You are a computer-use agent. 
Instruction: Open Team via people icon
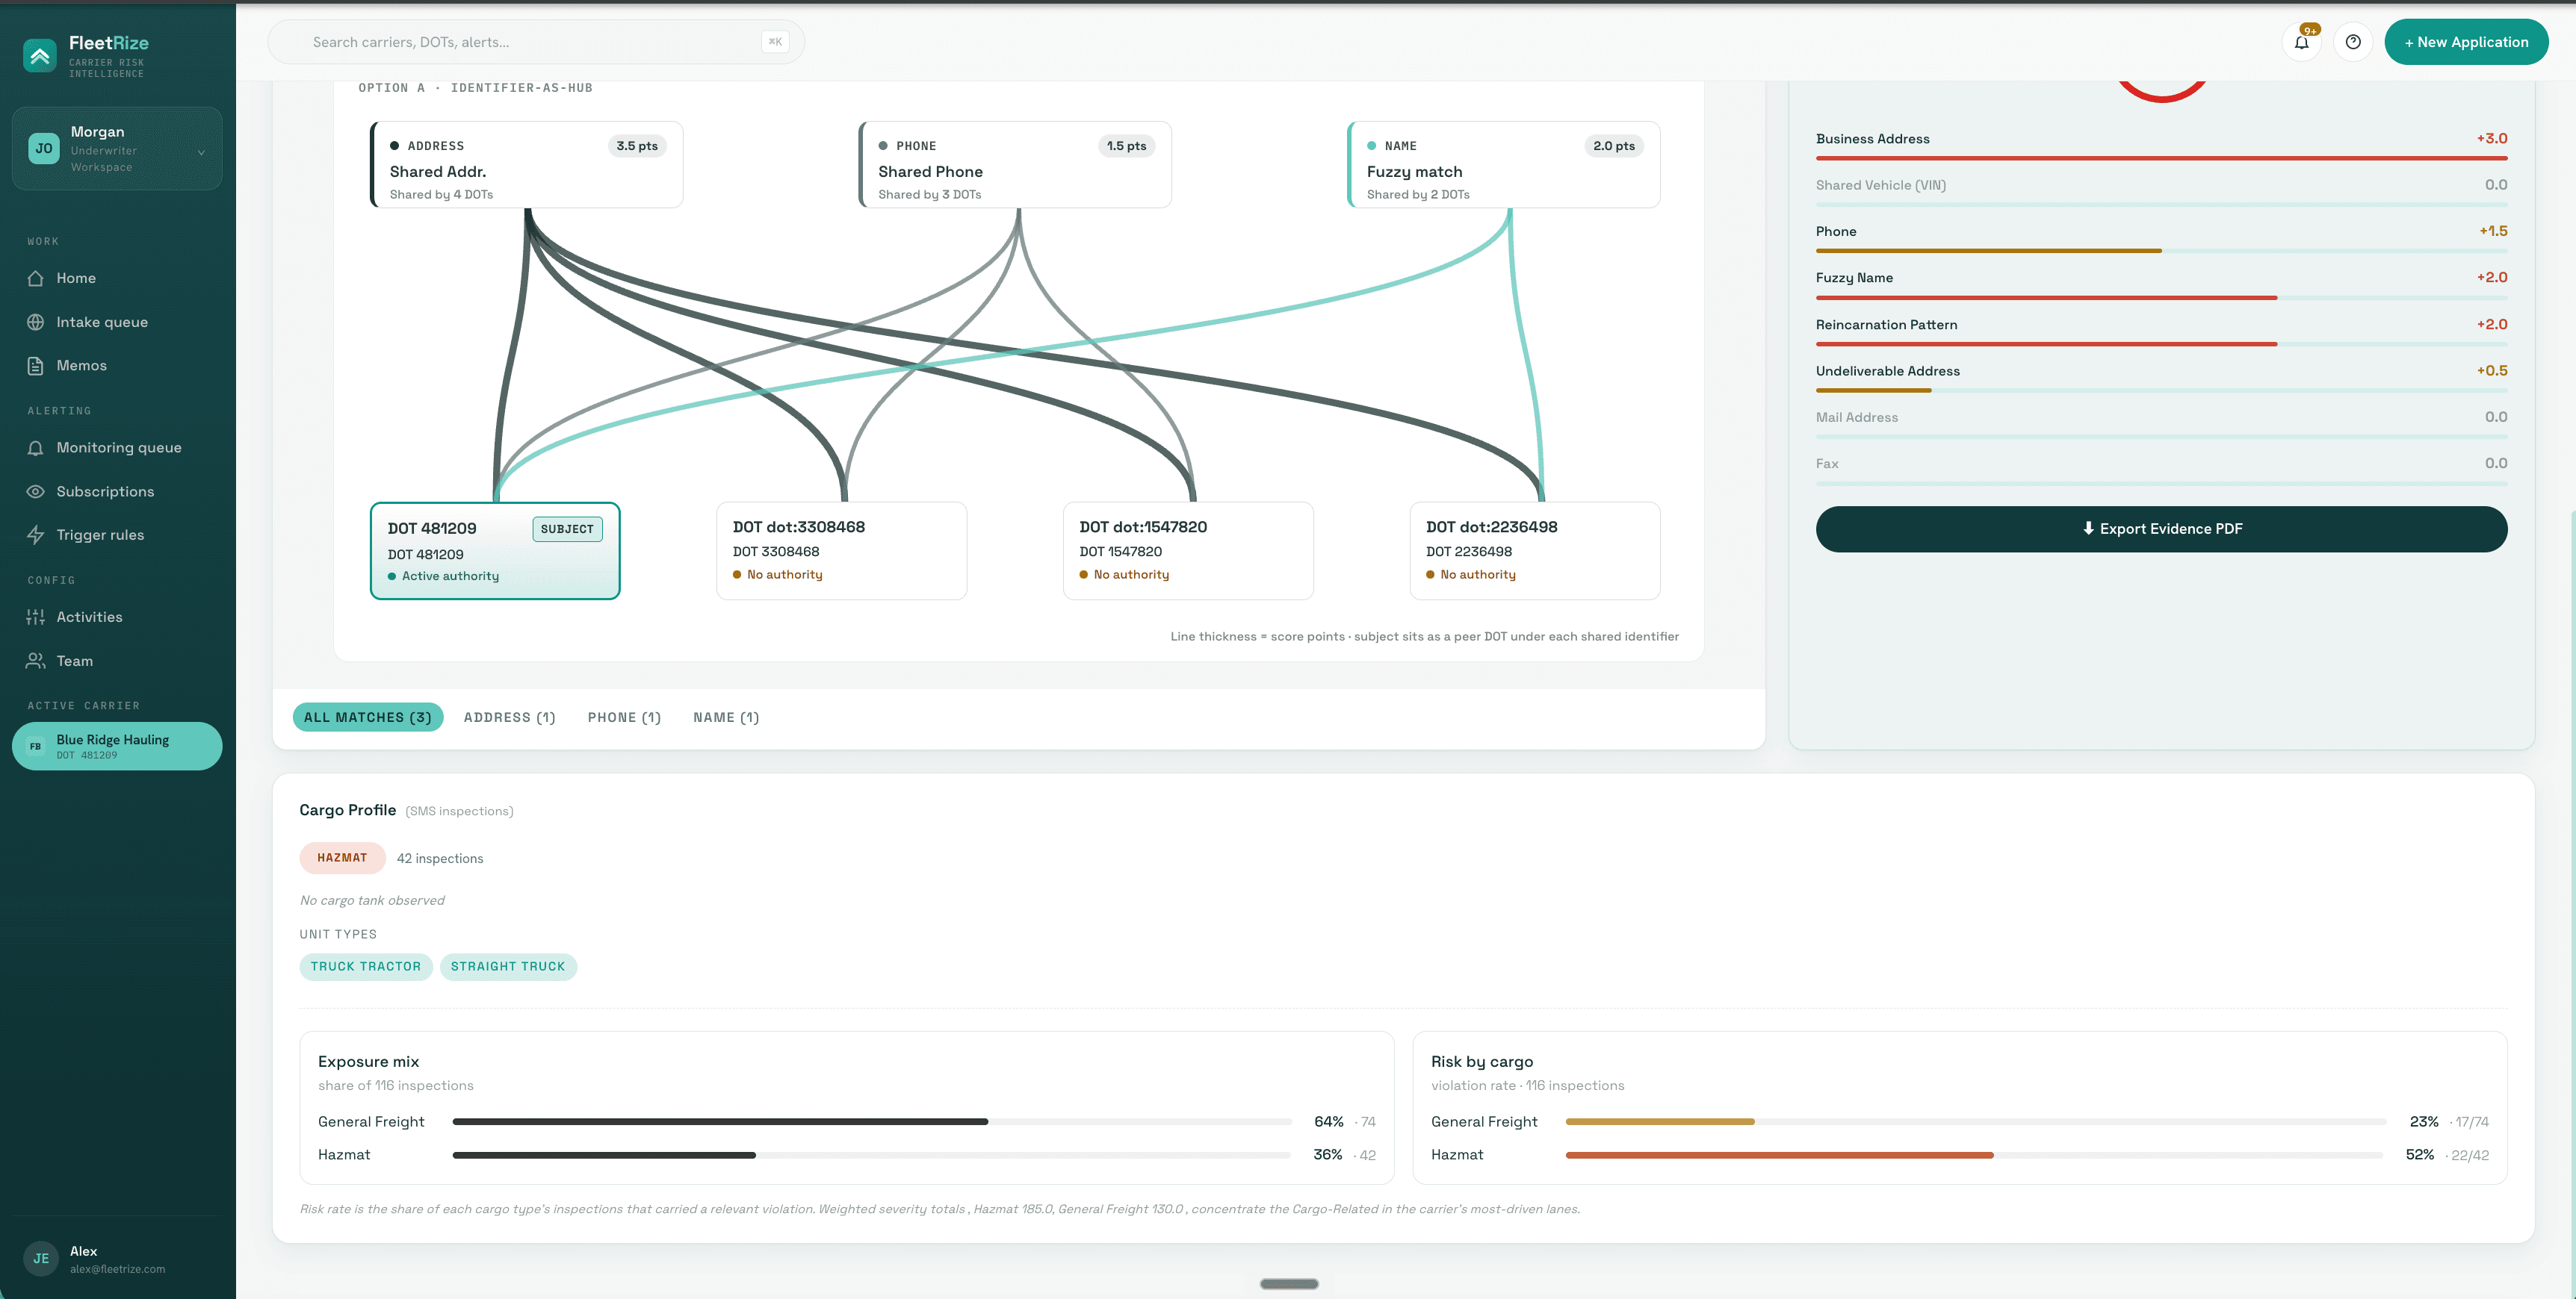click(36, 661)
